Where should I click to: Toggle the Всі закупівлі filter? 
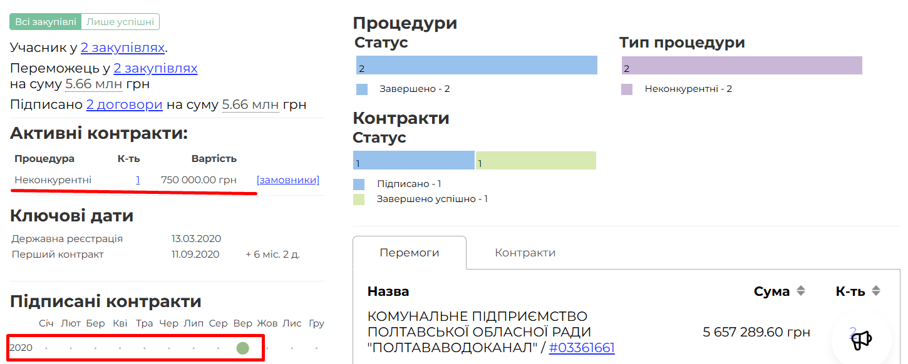coord(46,22)
